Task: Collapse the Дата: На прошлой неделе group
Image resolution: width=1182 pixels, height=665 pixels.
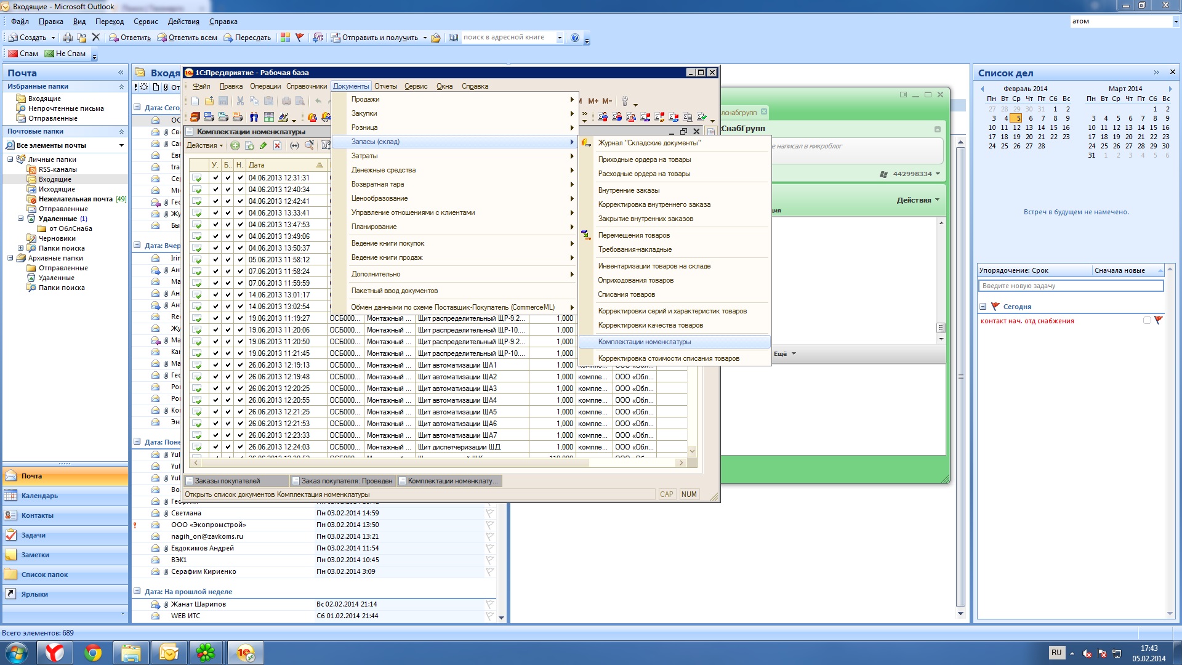Action: 137,592
